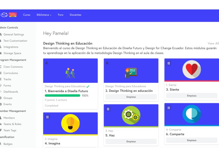Viewport: 219px width, 157px height.
Task: Click the Members person icon in the sidebar
Action: tap(1, 118)
